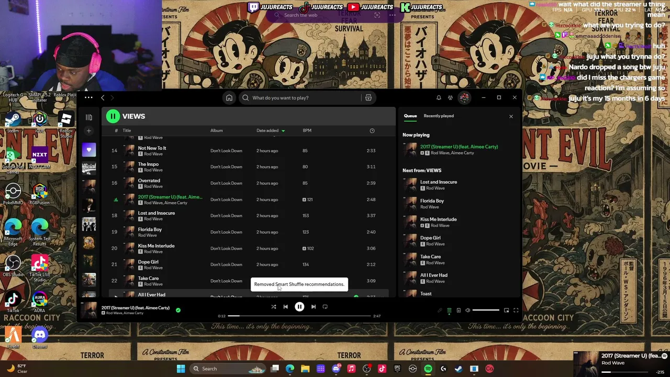Pause playback in the player bar
670x377 pixels.
pos(299,307)
